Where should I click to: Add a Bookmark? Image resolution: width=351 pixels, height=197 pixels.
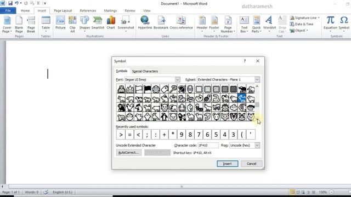161,23
